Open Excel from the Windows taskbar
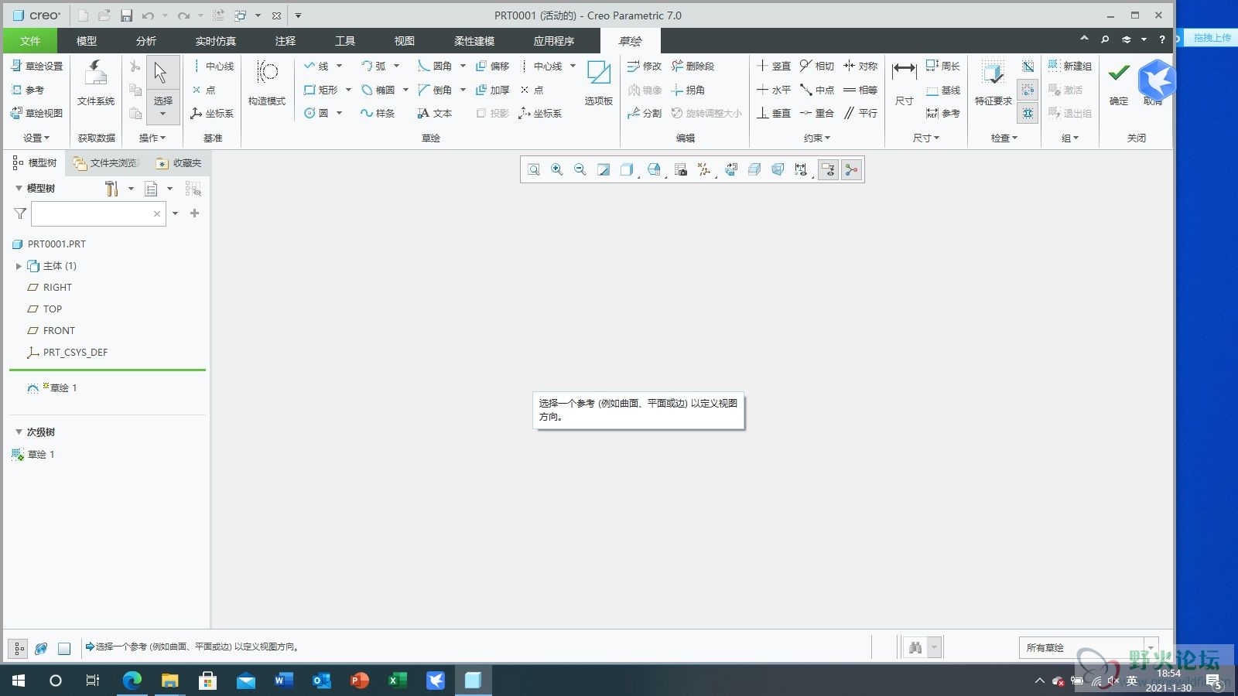The image size is (1238, 696). 397,681
